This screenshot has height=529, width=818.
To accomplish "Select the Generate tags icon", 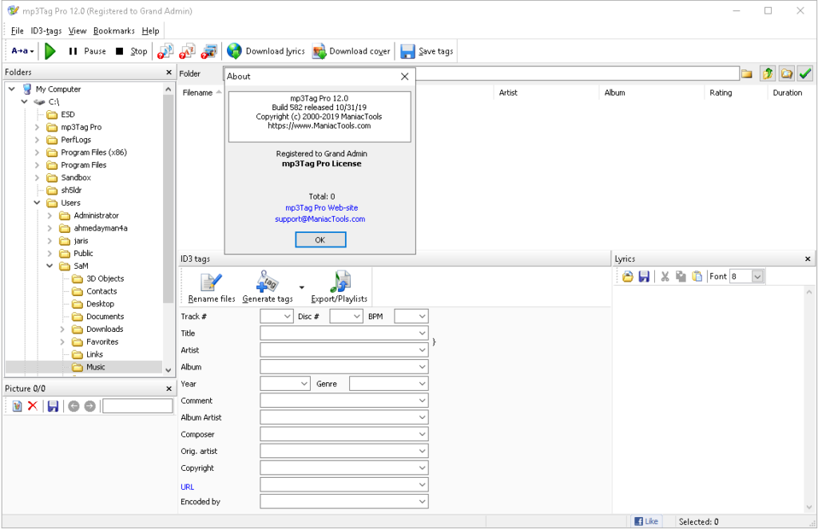I will point(266,281).
